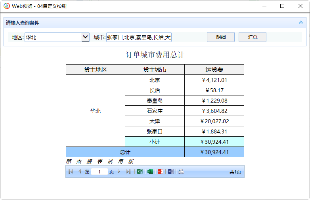
Task: Click the 小计 subtotal cell
Action: click(x=155, y=142)
